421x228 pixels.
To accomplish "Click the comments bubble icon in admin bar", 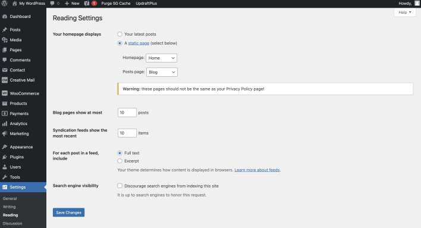I will tap(52, 3).
